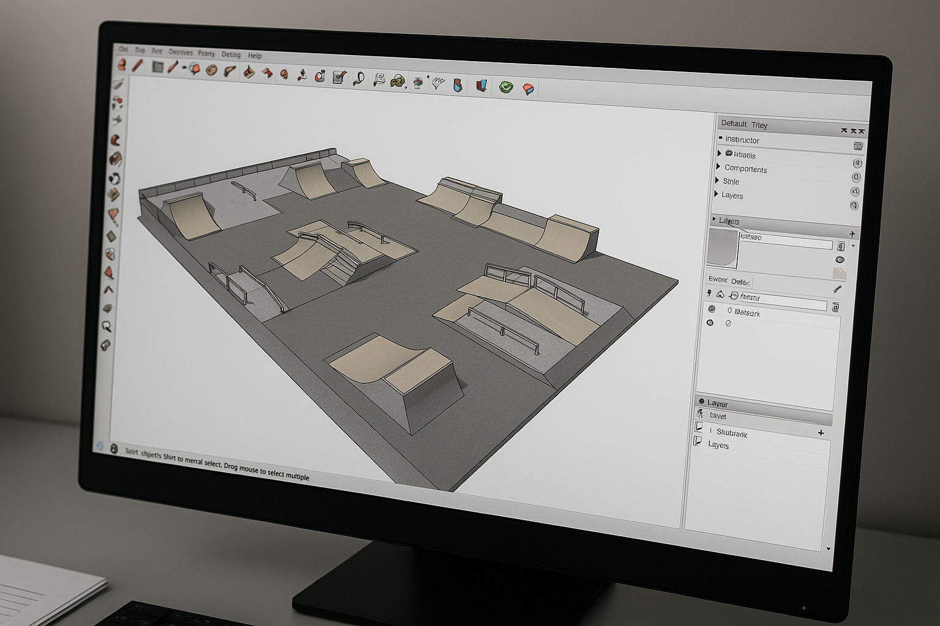This screenshot has height=626, width=940.
Task: Toggle the checkbox beside Layers entry
Action: coord(697,440)
